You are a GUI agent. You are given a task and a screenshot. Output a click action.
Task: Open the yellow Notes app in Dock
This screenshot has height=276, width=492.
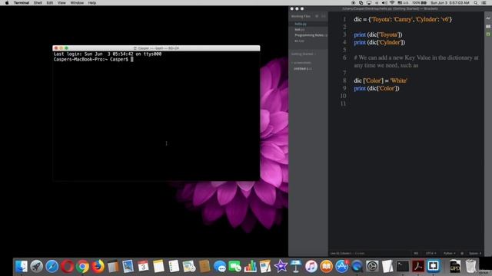point(158,266)
